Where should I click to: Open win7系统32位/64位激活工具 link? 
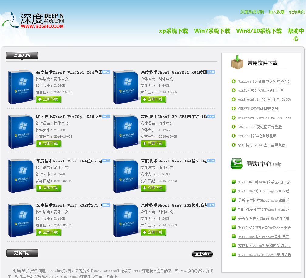[x=261, y=90]
